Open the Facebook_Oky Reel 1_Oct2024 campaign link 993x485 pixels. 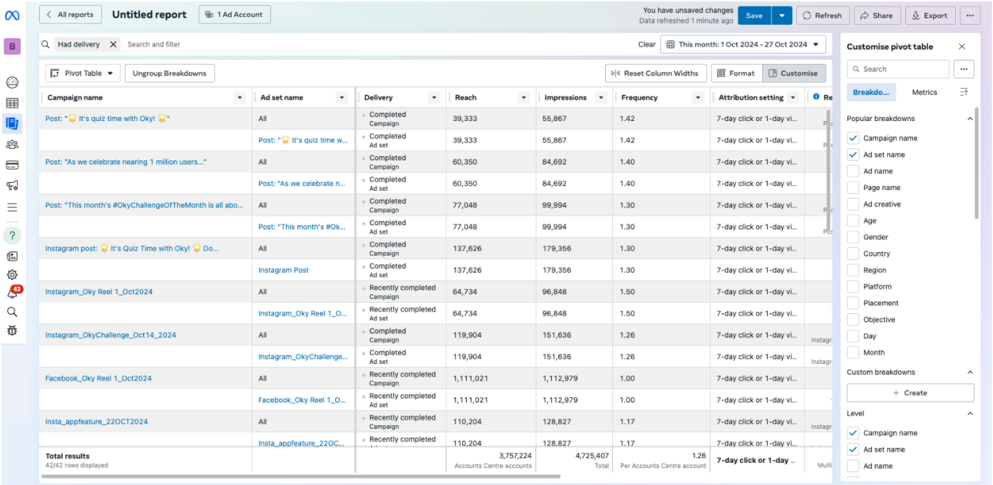pyautogui.click(x=98, y=379)
